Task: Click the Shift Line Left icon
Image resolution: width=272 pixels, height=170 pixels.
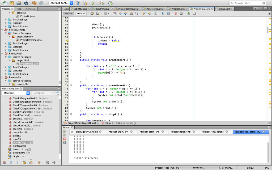Action: 163,13
